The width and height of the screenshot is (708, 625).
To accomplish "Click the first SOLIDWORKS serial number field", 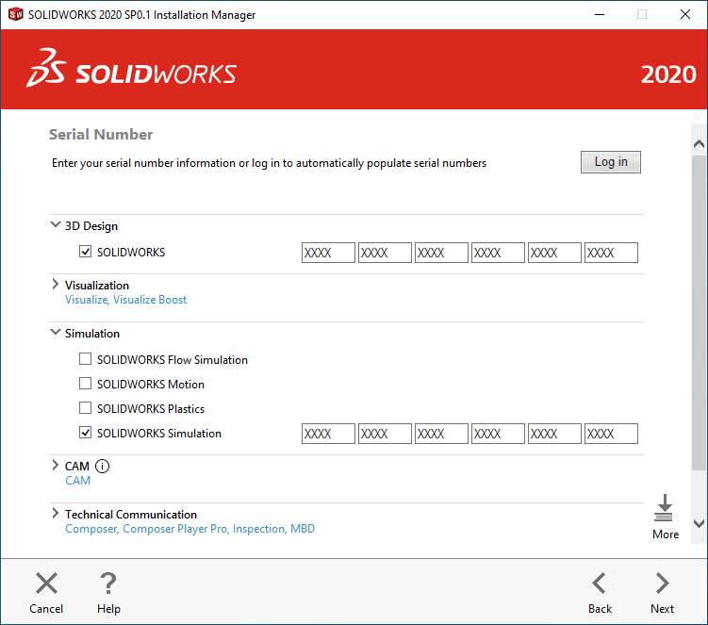I will click(328, 253).
